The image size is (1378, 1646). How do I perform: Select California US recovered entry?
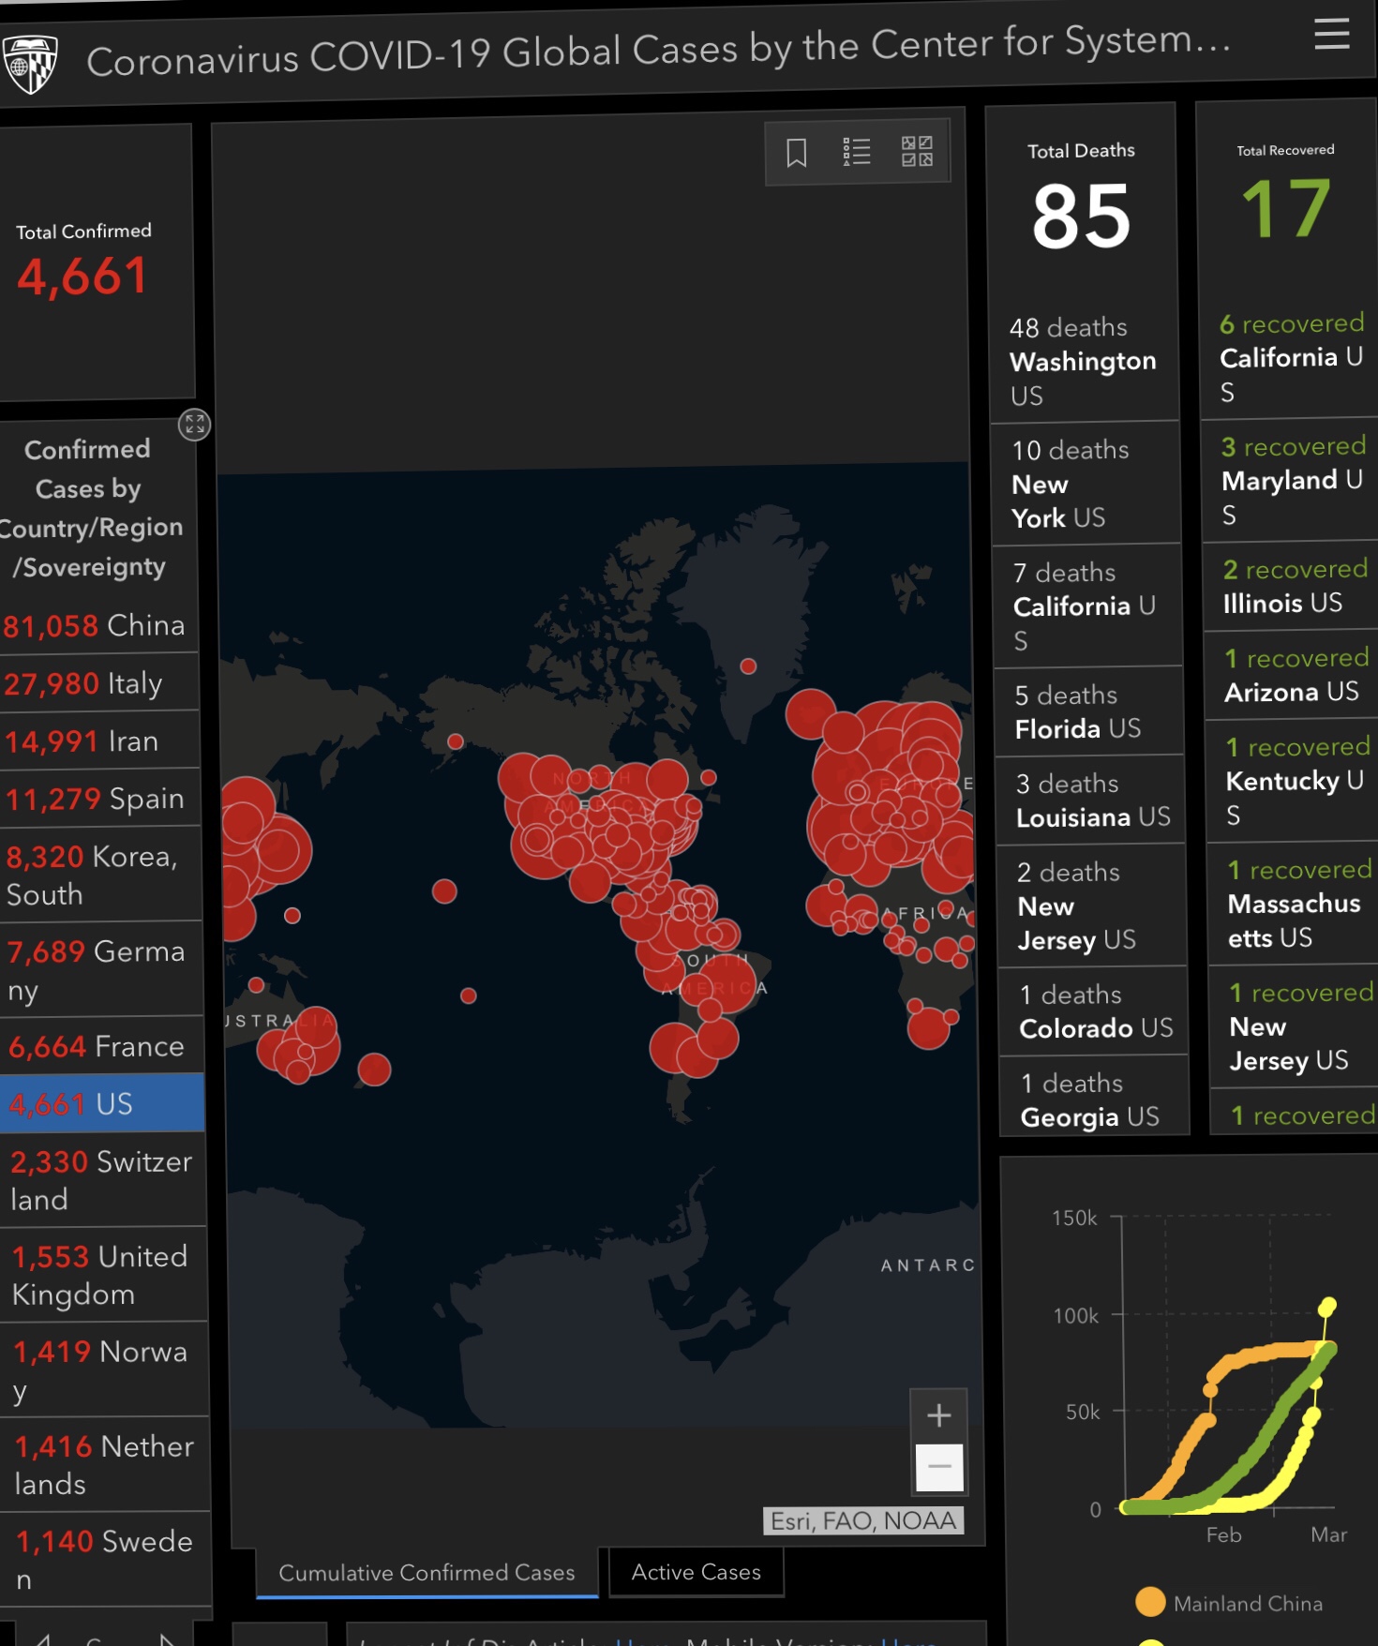click(1290, 357)
